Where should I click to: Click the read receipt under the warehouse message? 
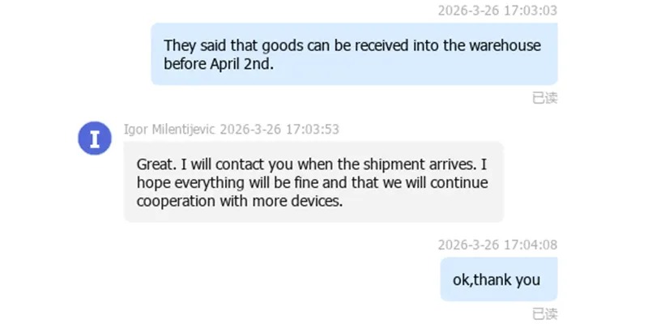(x=544, y=98)
